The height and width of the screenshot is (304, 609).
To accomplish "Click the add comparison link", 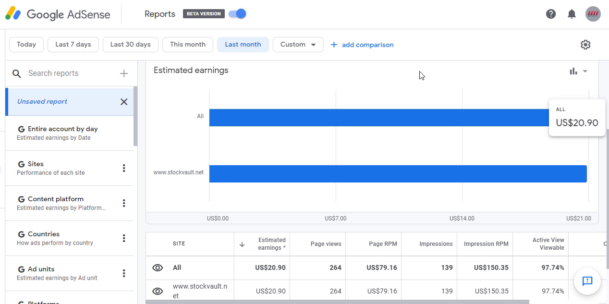I will [362, 45].
